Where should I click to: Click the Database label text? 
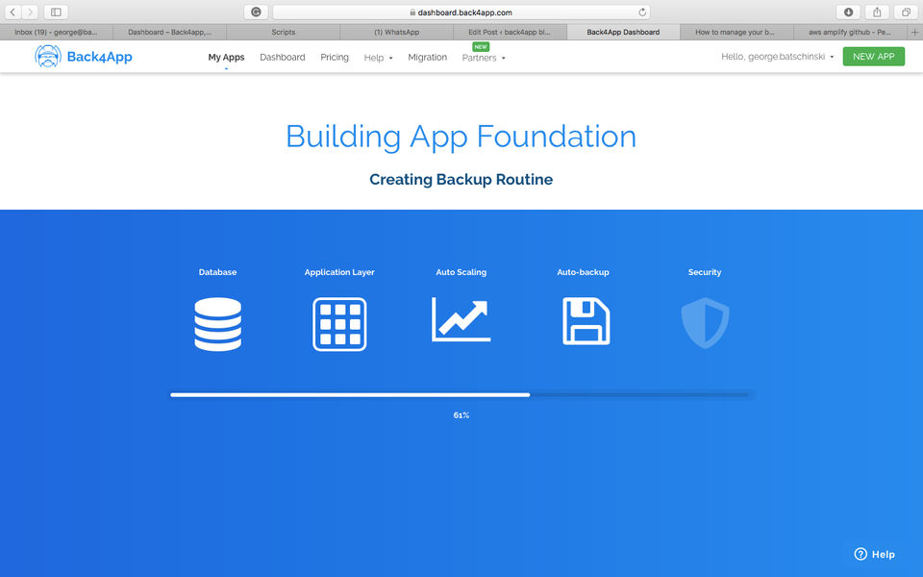(218, 272)
